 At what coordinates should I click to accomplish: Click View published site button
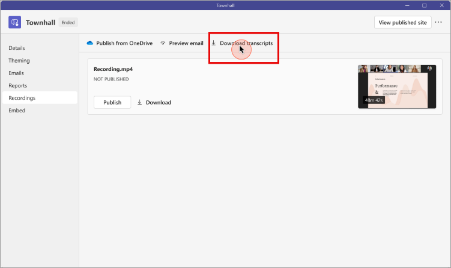[403, 22]
